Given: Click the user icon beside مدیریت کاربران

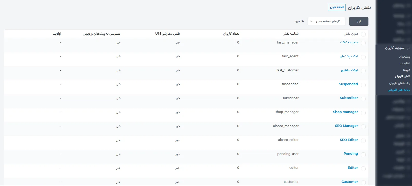Looking at the screenshot, I should 408,48.
